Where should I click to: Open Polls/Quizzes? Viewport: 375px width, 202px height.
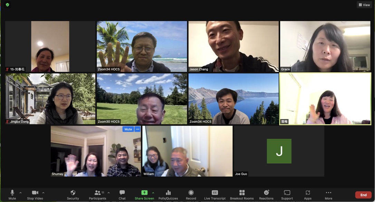coord(168,193)
